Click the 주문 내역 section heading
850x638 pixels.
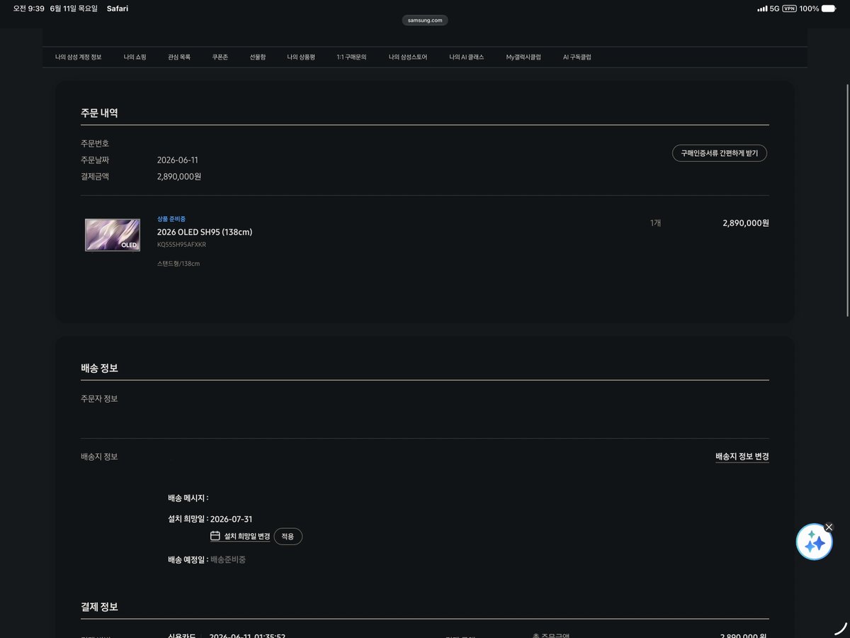click(x=99, y=113)
